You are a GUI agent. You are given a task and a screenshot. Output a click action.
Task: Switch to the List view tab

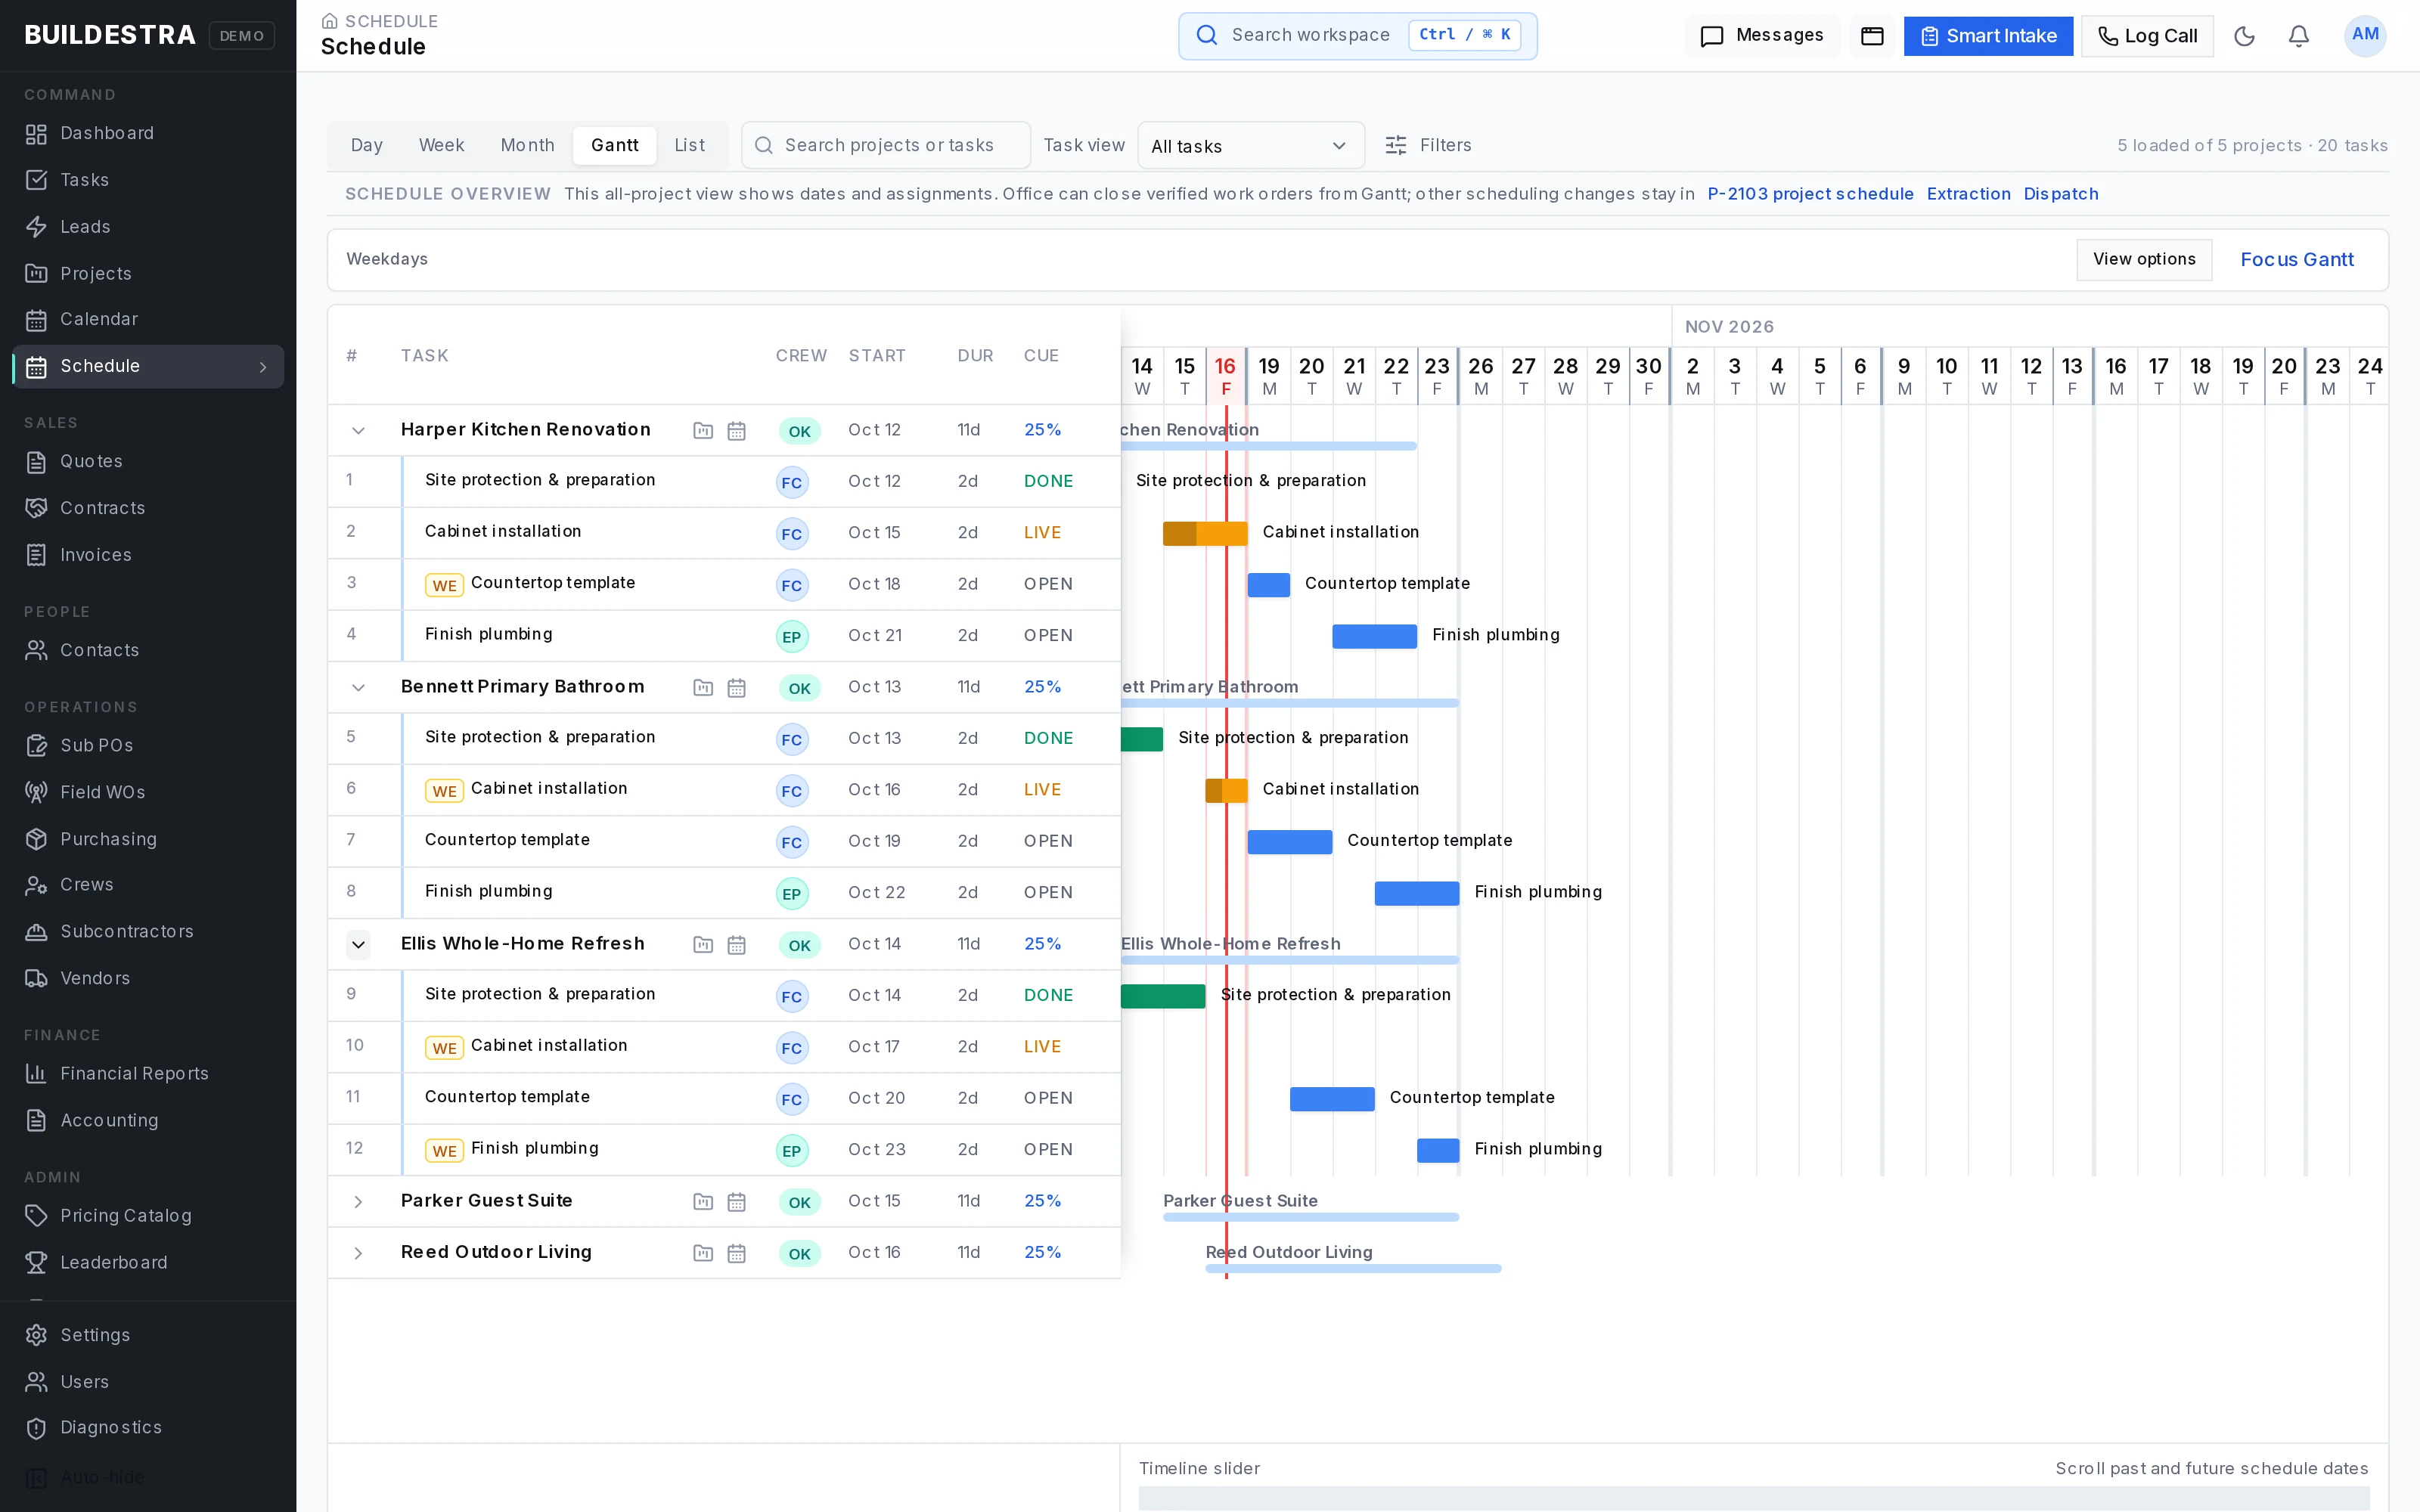point(689,146)
